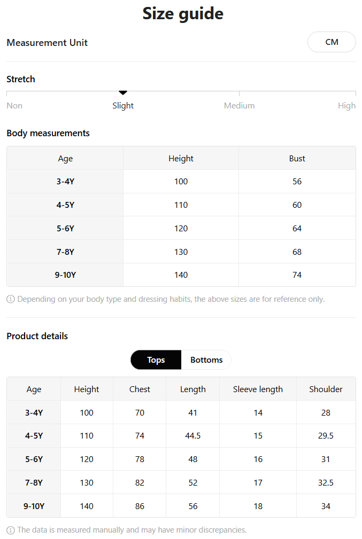The height and width of the screenshot is (539, 362).
Task: Click the info icon beside manual measurement note
Action: tap(11, 530)
